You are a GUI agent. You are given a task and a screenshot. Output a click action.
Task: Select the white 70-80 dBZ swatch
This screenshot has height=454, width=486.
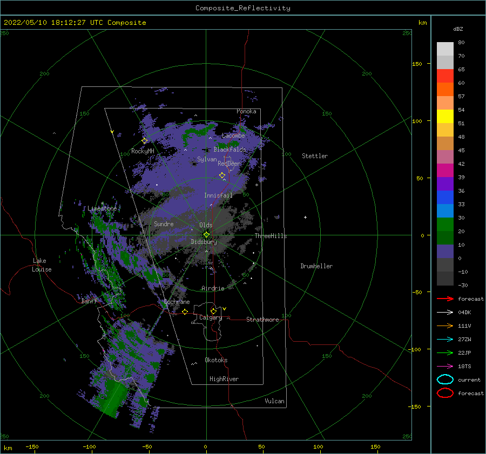[445, 49]
